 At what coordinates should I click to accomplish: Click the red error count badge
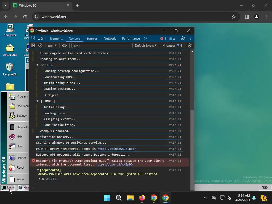coord(163,39)
